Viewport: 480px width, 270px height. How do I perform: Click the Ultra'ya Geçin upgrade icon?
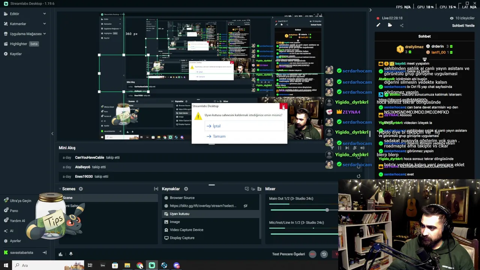(6, 201)
